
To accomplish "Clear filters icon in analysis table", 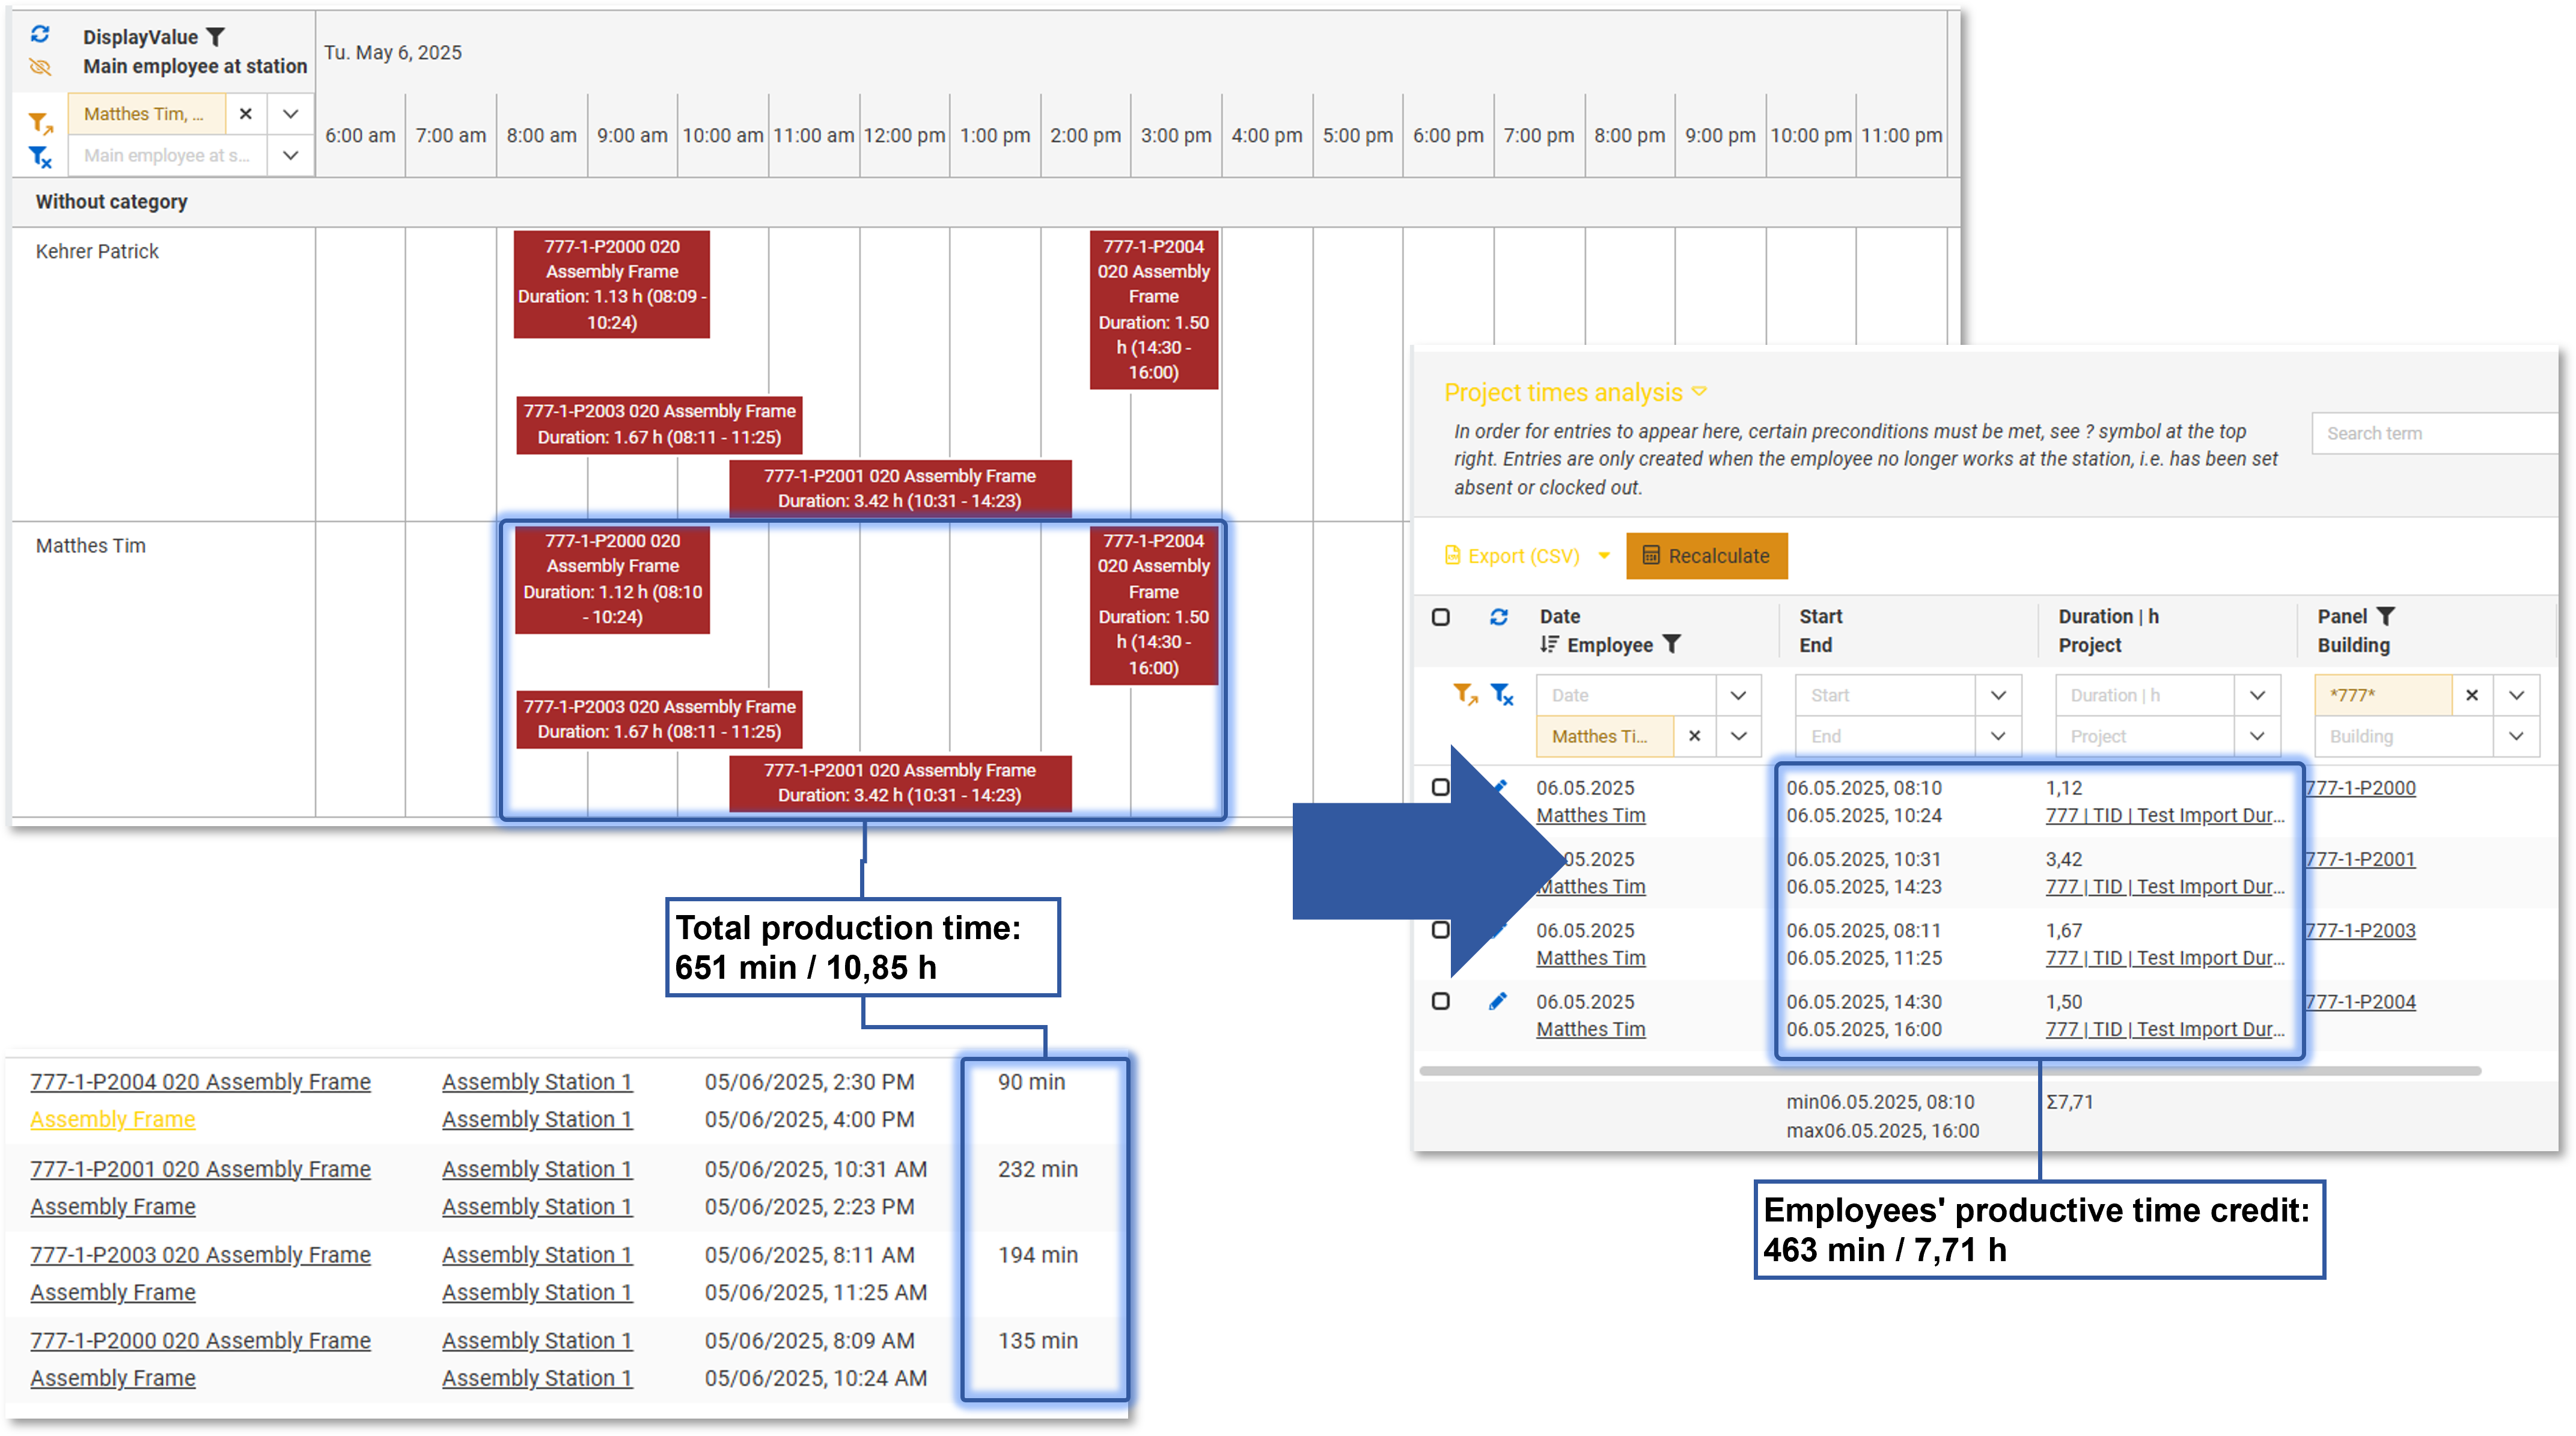I will pyautogui.click(x=1502, y=694).
